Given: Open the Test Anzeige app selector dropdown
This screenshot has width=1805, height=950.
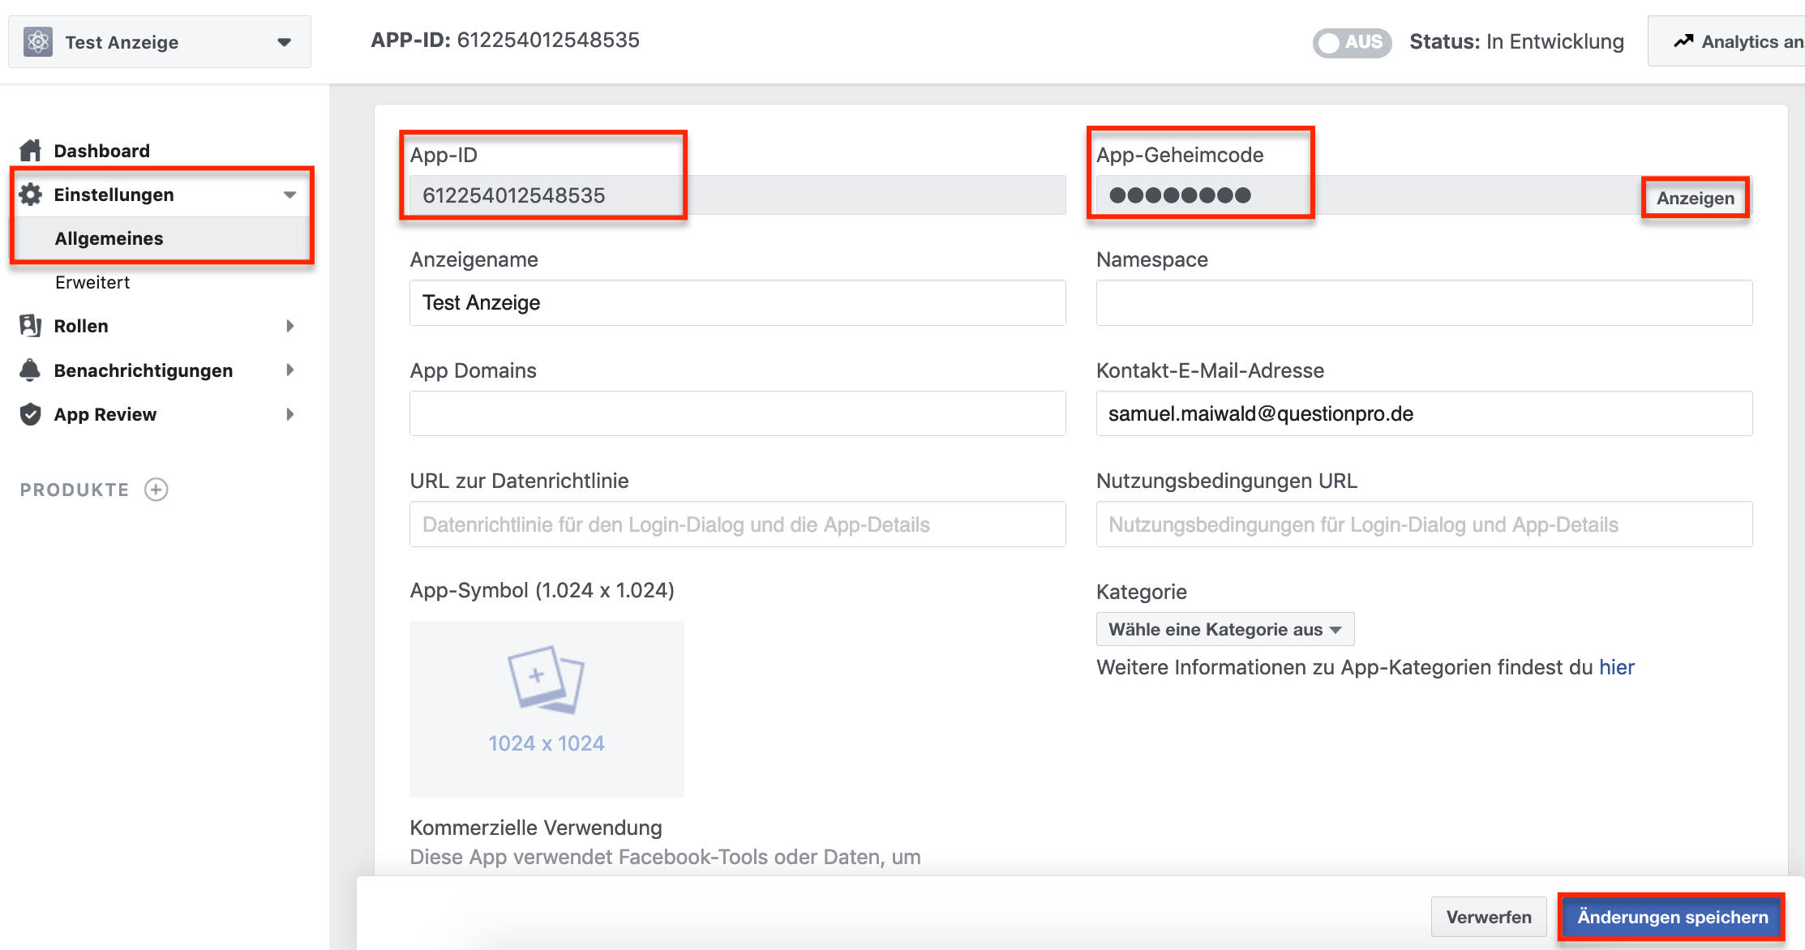Looking at the screenshot, I should (x=284, y=42).
